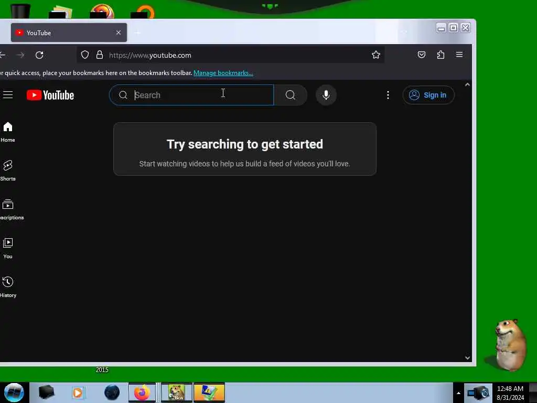Open the Windows Start orb

(x=14, y=393)
